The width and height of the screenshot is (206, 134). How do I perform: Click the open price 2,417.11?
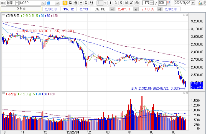(124, 9)
